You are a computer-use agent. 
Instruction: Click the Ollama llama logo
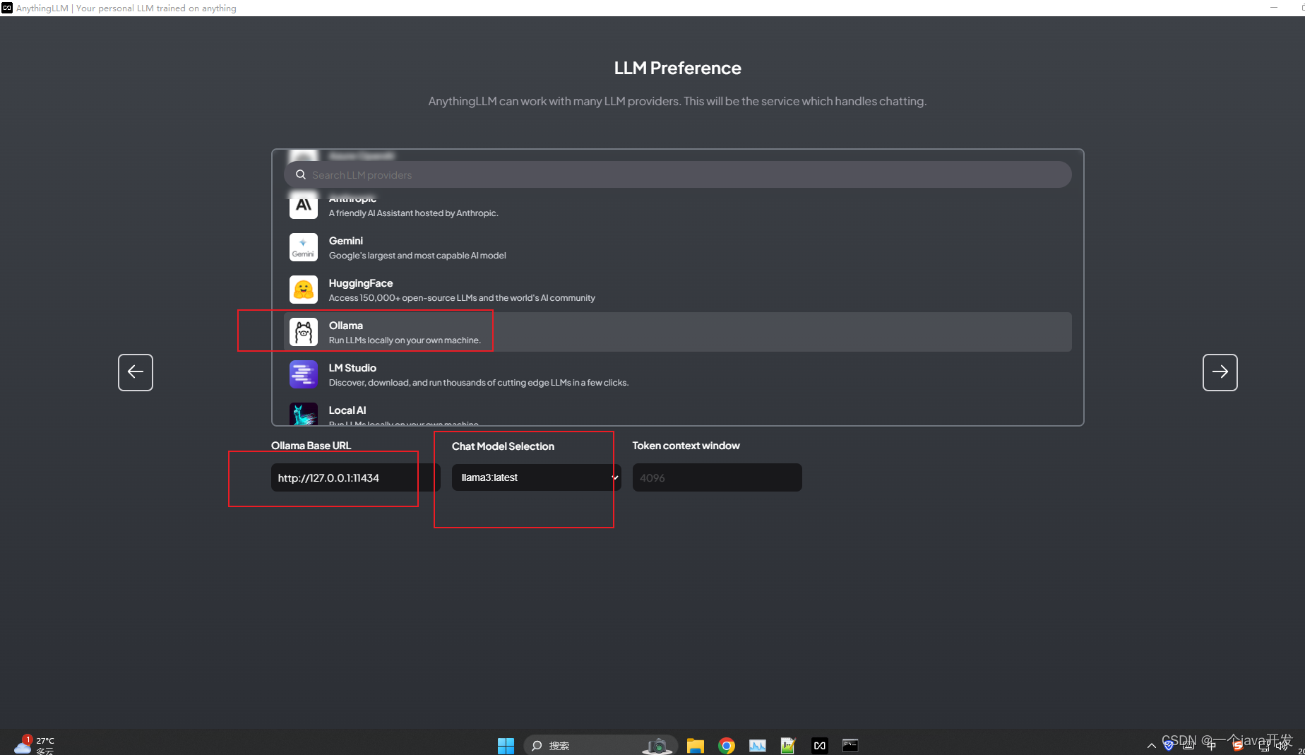[304, 332]
